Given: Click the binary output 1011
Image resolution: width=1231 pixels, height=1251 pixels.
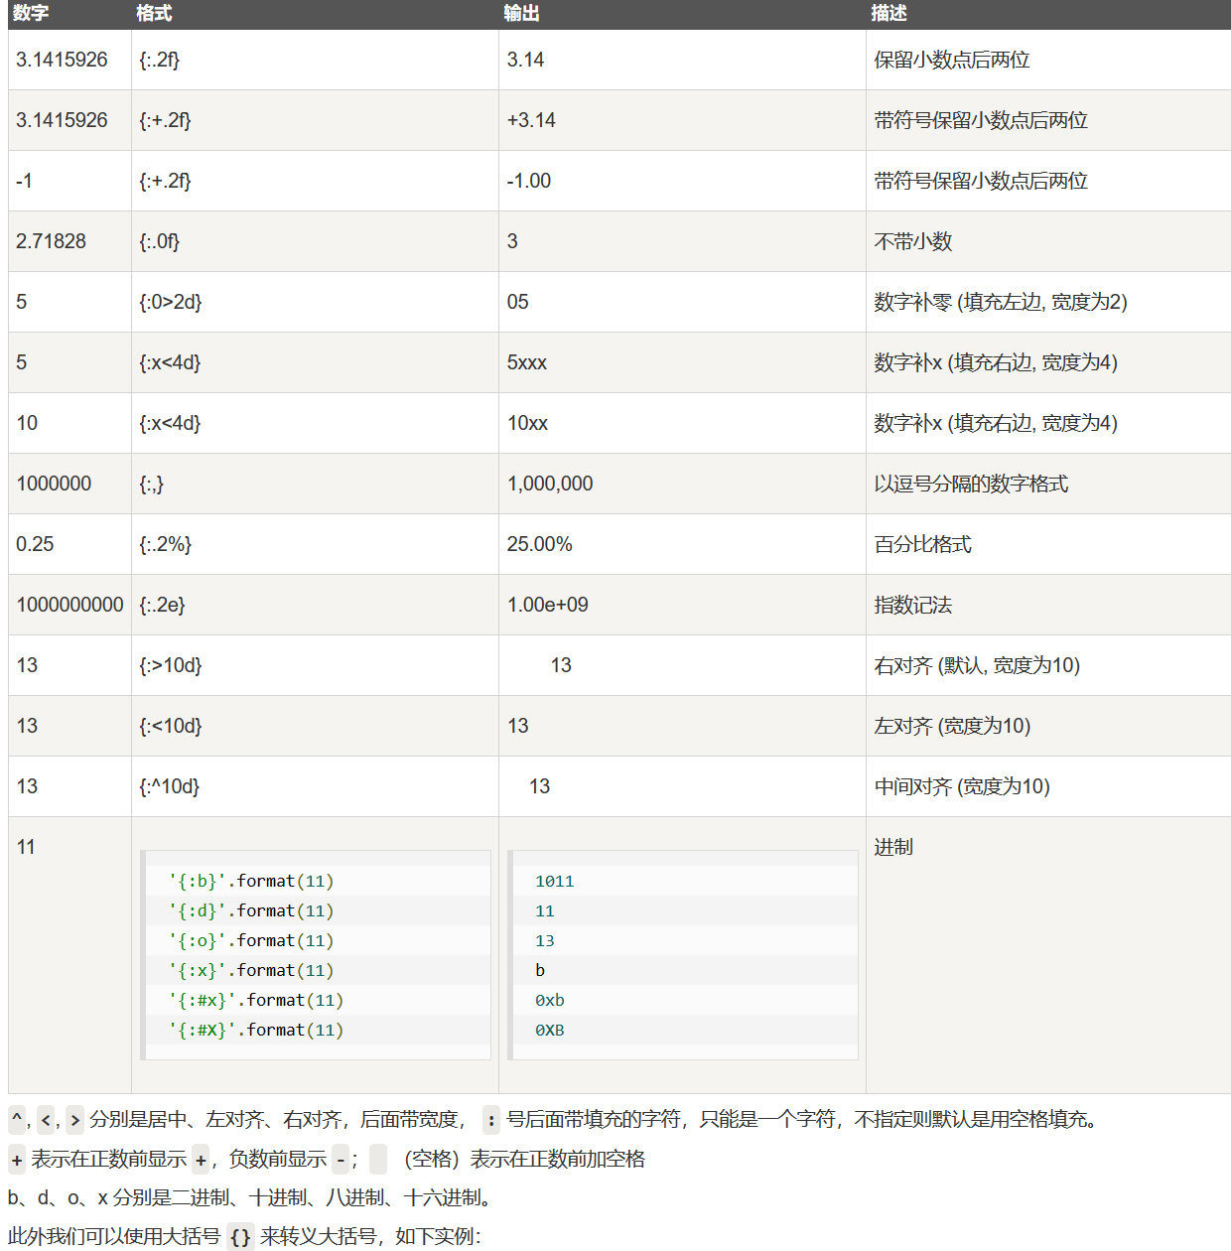Looking at the screenshot, I should 554,881.
